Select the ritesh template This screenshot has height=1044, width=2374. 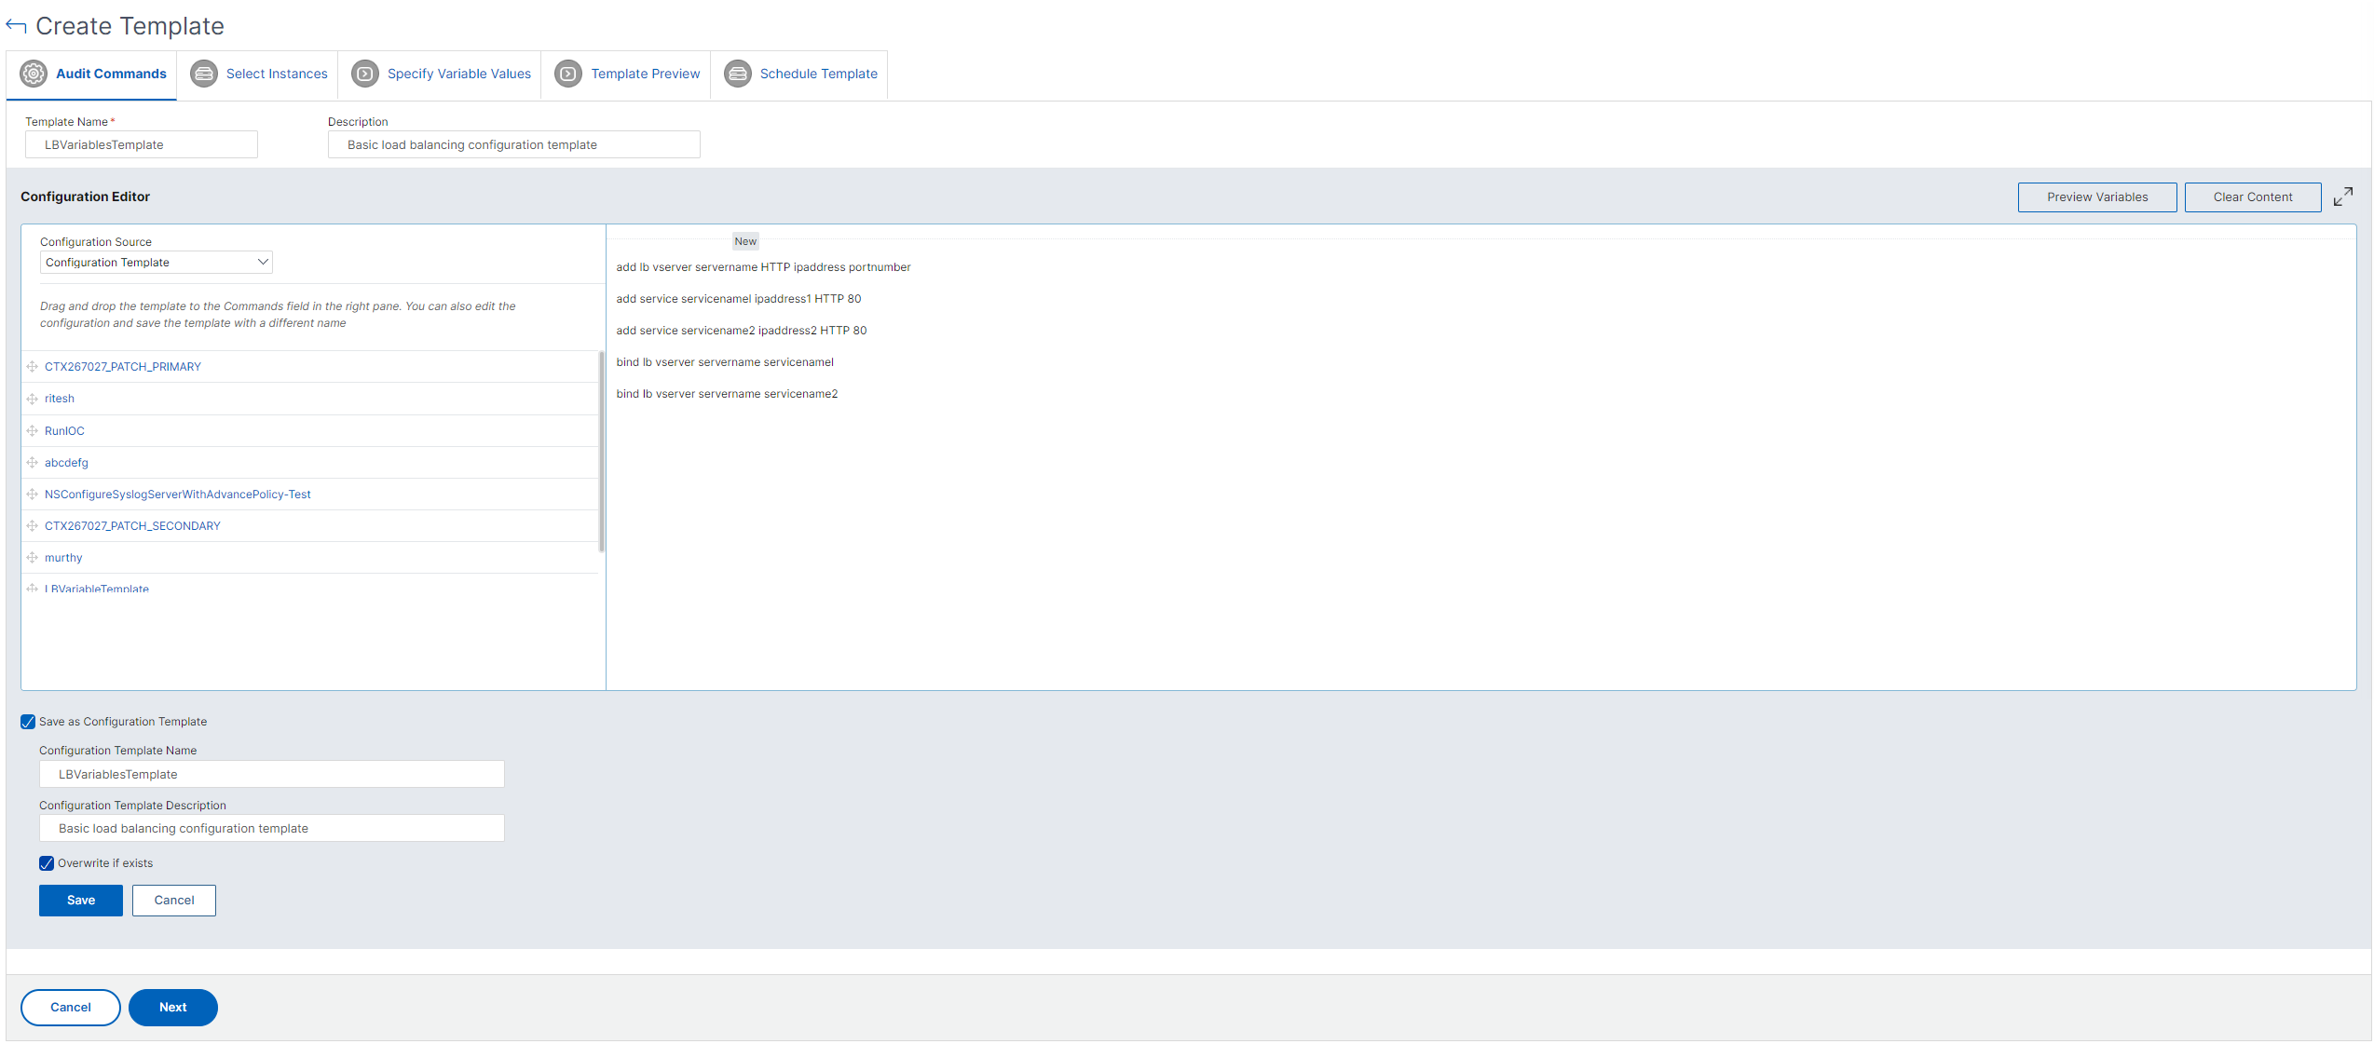coord(60,399)
